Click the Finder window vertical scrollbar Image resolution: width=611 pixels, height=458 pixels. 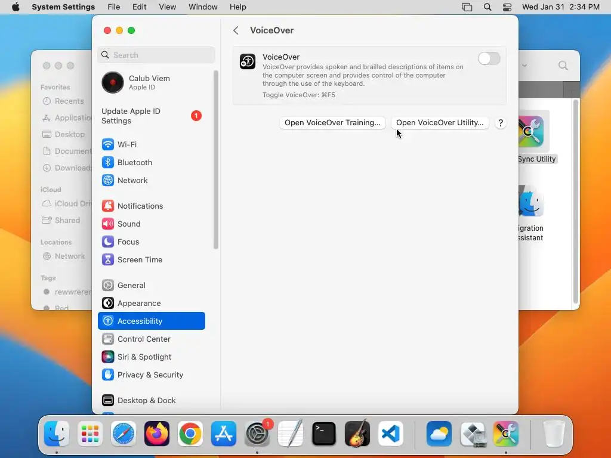pyautogui.click(x=576, y=202)
